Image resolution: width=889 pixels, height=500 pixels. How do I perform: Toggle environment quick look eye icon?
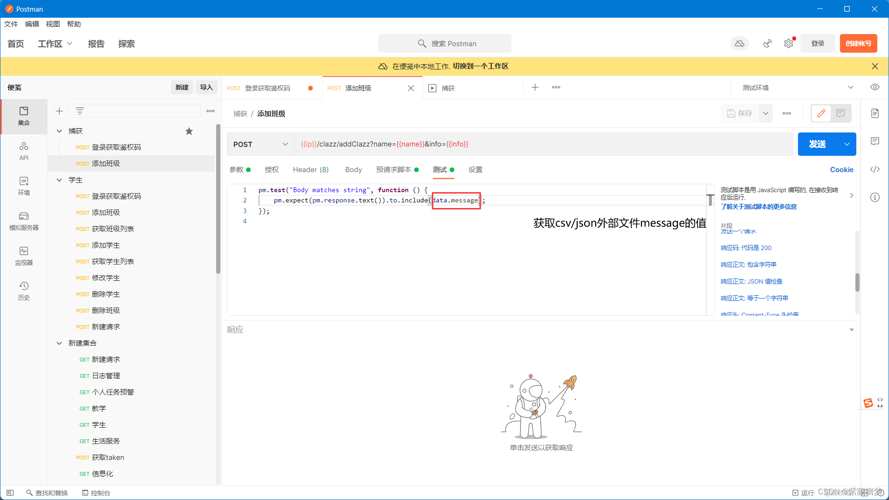point(875,87)
